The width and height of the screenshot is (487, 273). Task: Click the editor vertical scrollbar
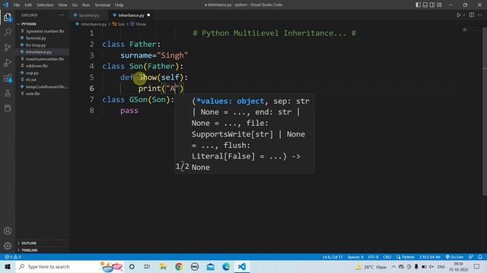tap(485, 111)
